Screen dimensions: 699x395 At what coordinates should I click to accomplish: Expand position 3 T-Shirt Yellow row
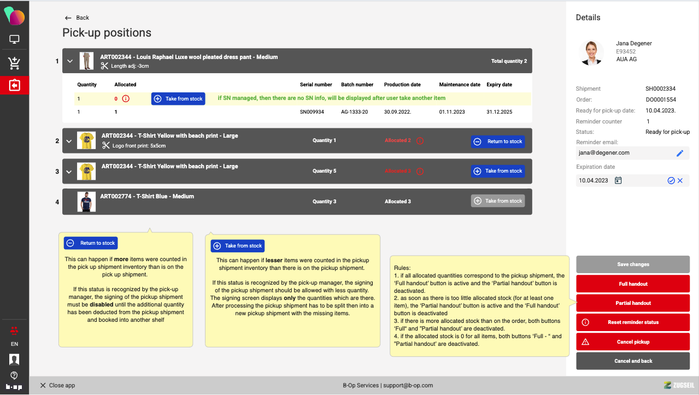[69, 172]
